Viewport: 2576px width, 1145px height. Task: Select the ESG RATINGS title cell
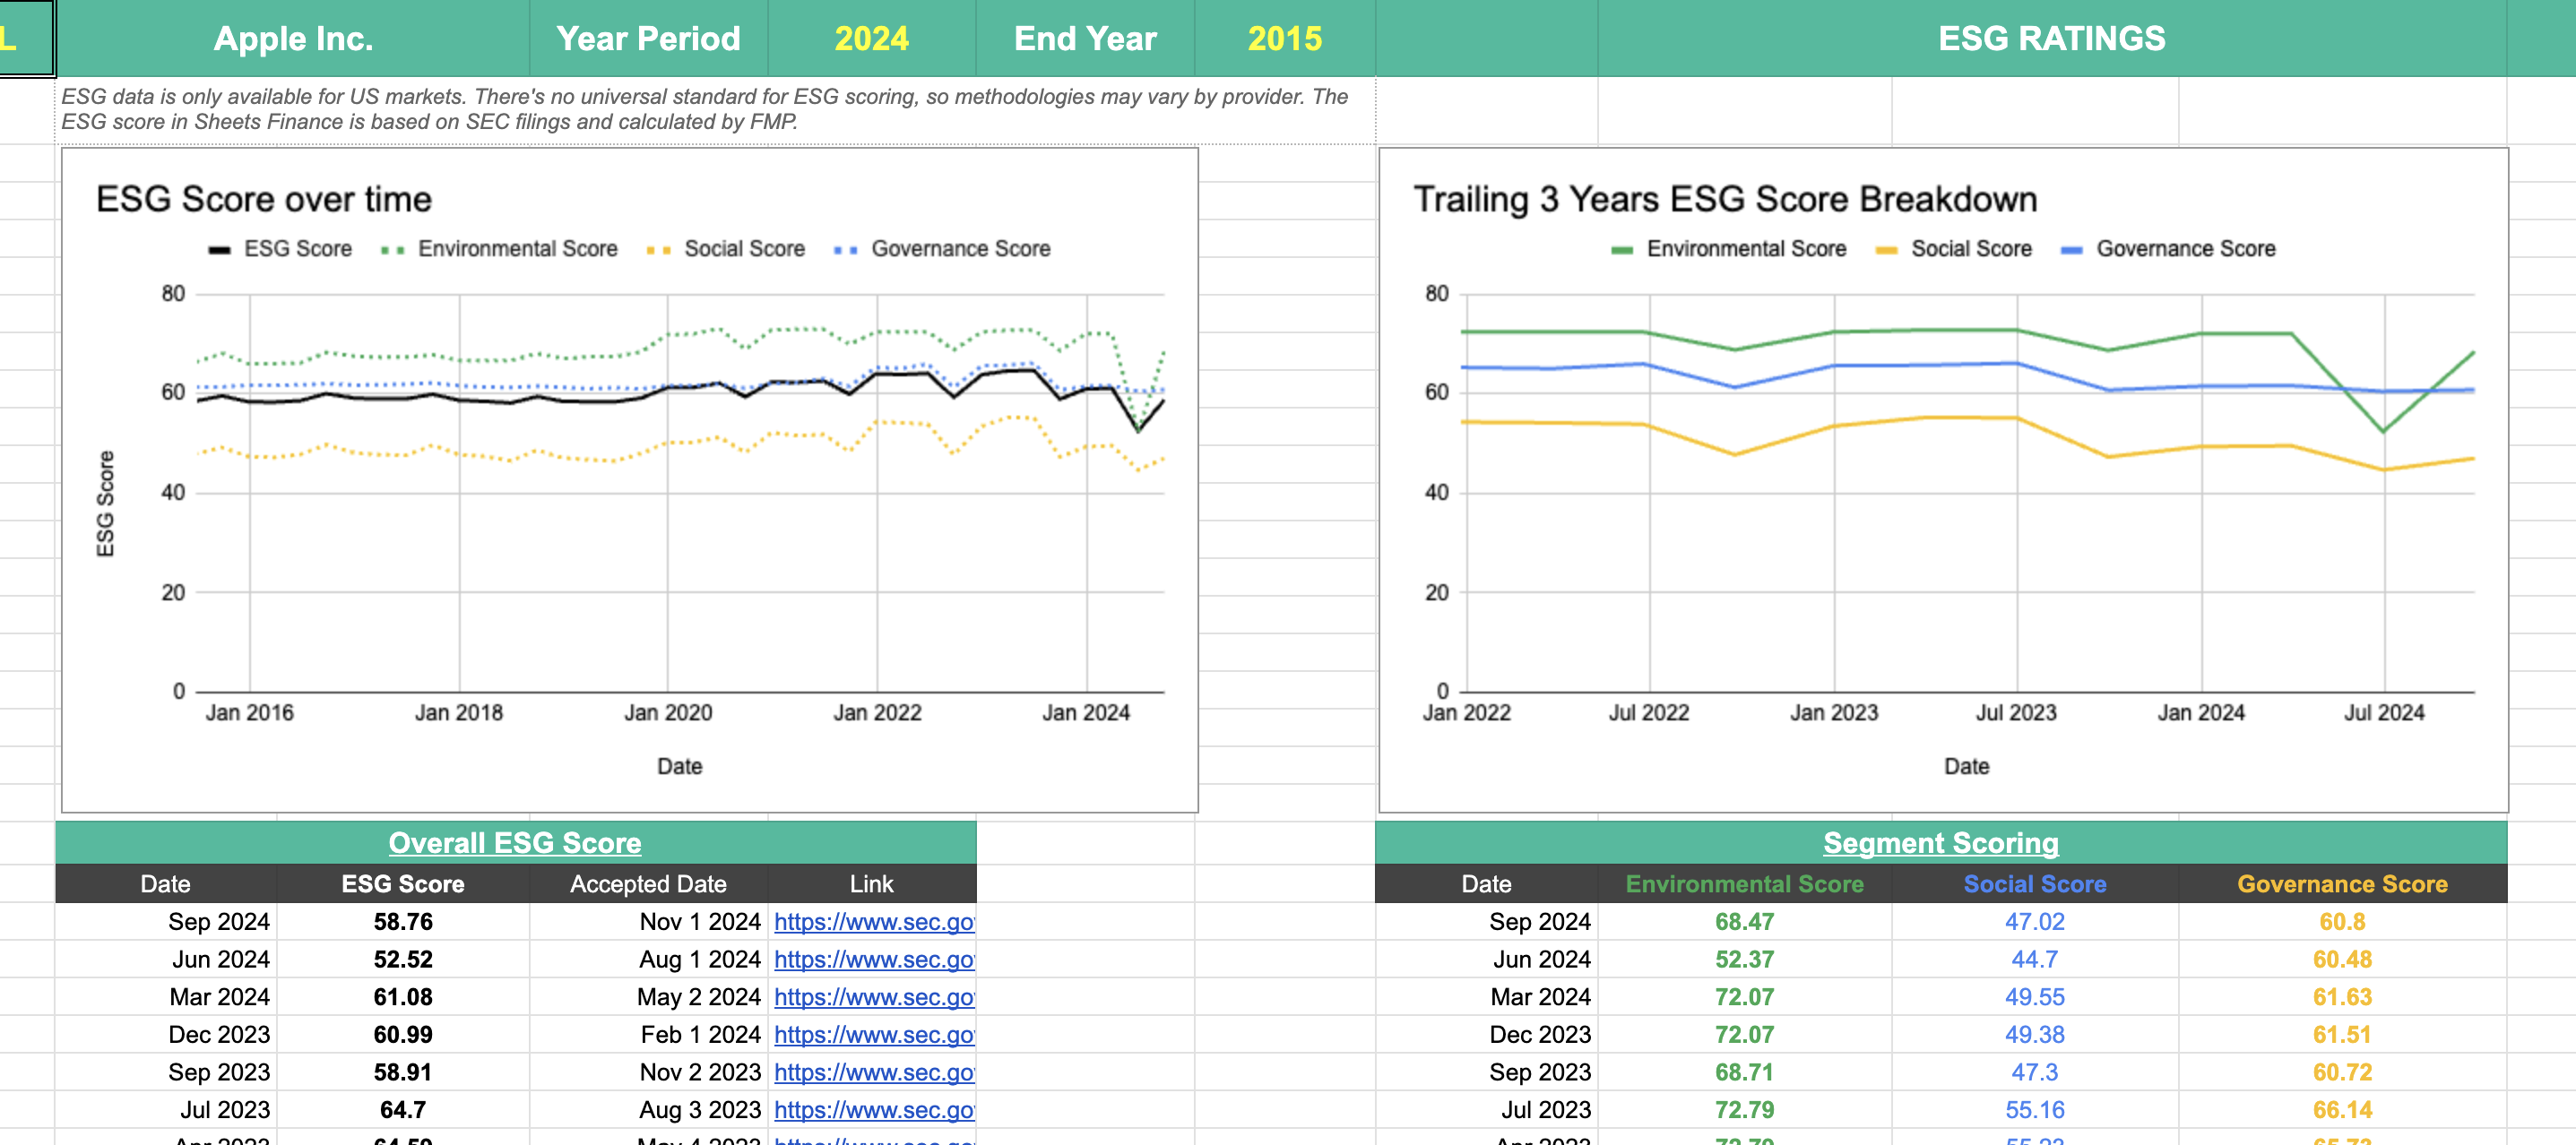pos(2051,38)
